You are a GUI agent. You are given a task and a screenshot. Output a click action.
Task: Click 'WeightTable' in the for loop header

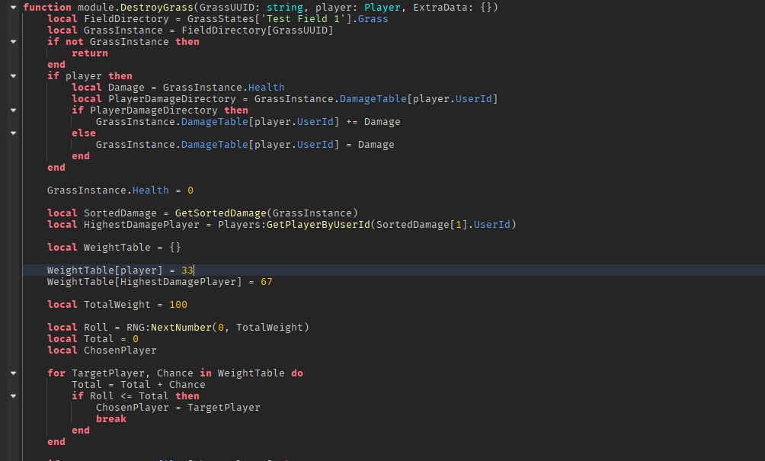tap(251, 373)
